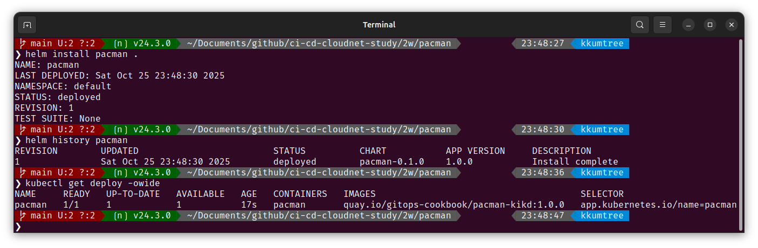
Task: Click the node v24.3.0 segment in last prompt
Action: 142,216
